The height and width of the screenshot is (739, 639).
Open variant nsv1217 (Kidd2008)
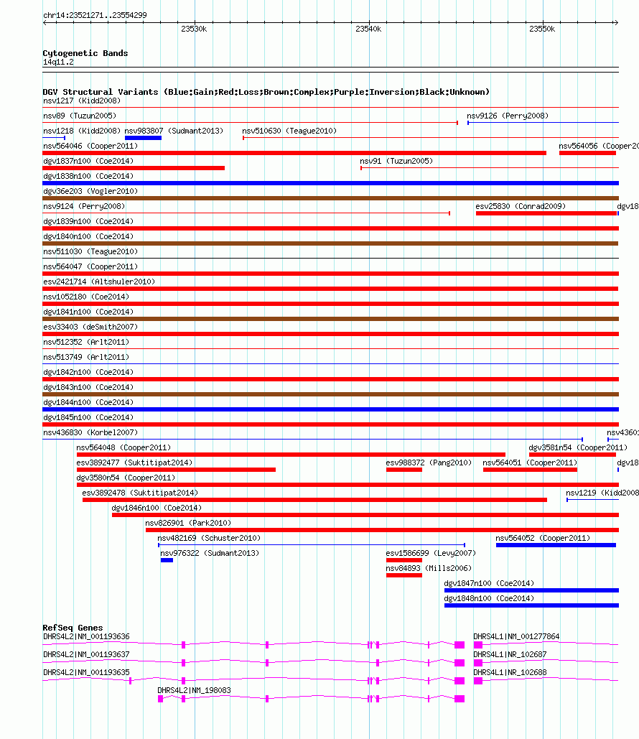82,101
